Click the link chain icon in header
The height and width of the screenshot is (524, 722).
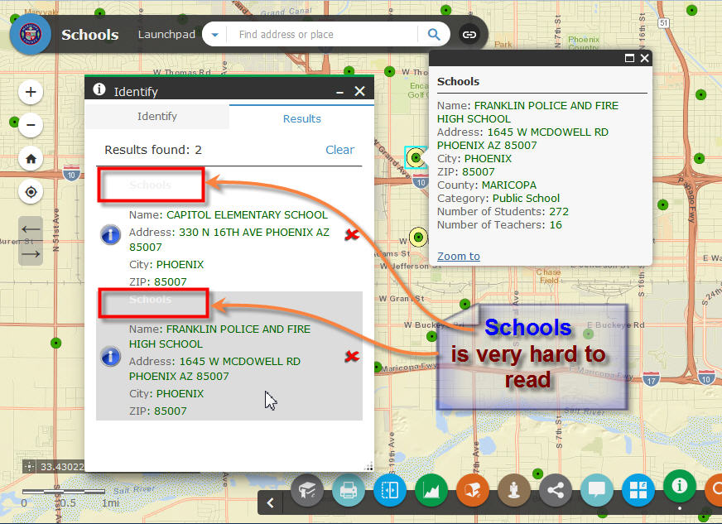coord(469,35)
